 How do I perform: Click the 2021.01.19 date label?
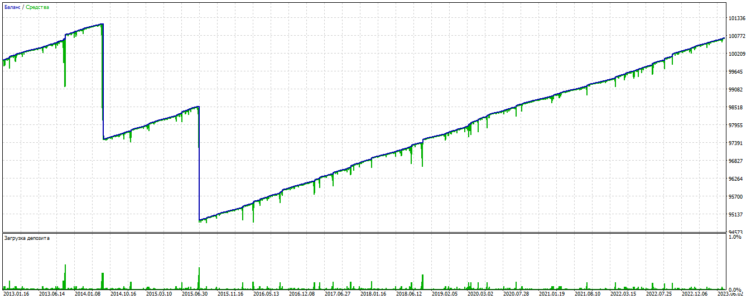552,294
